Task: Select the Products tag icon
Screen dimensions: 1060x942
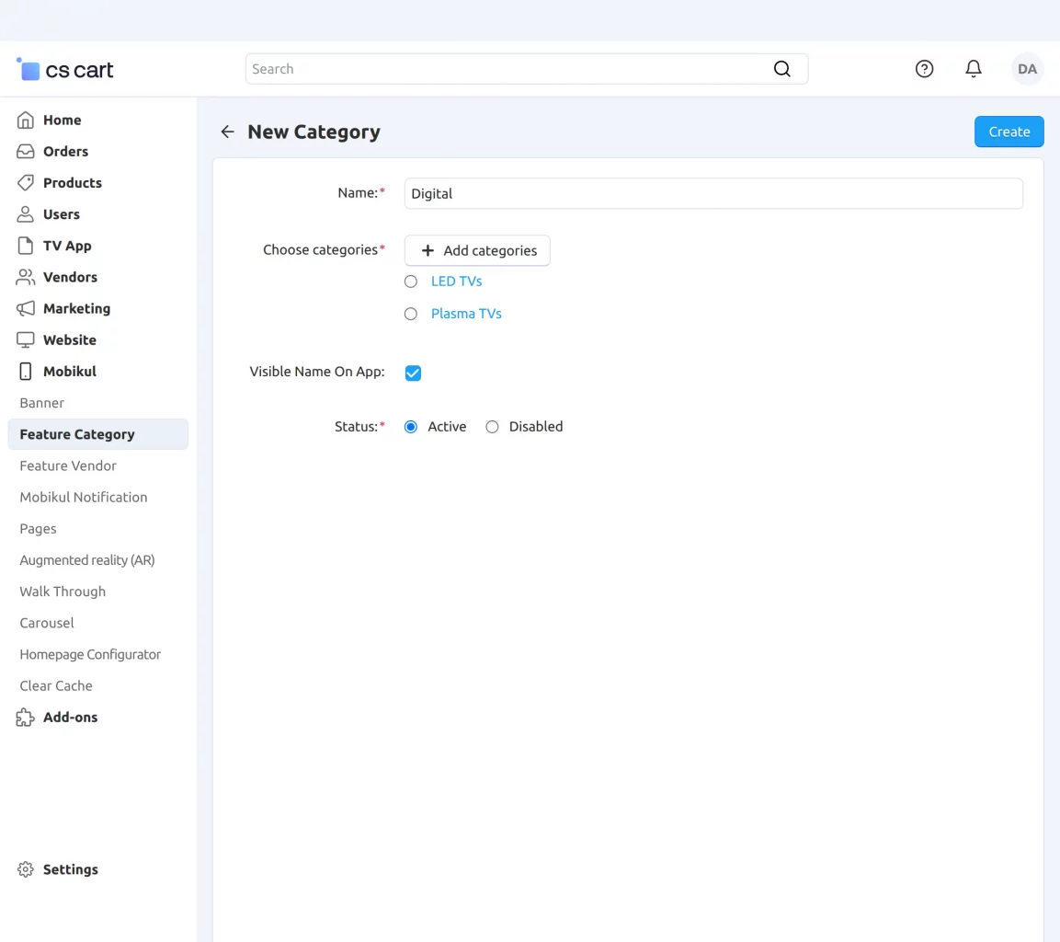Action: 27,182
